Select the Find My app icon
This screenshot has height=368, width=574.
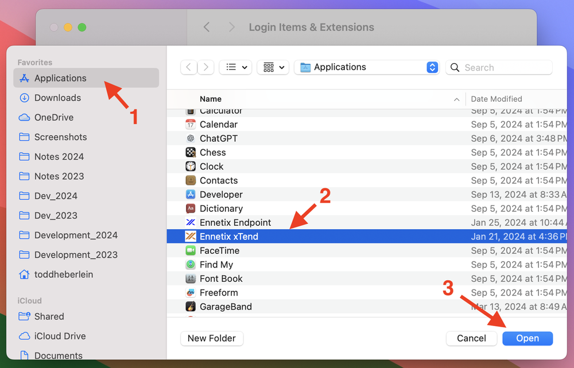point(191,264)
